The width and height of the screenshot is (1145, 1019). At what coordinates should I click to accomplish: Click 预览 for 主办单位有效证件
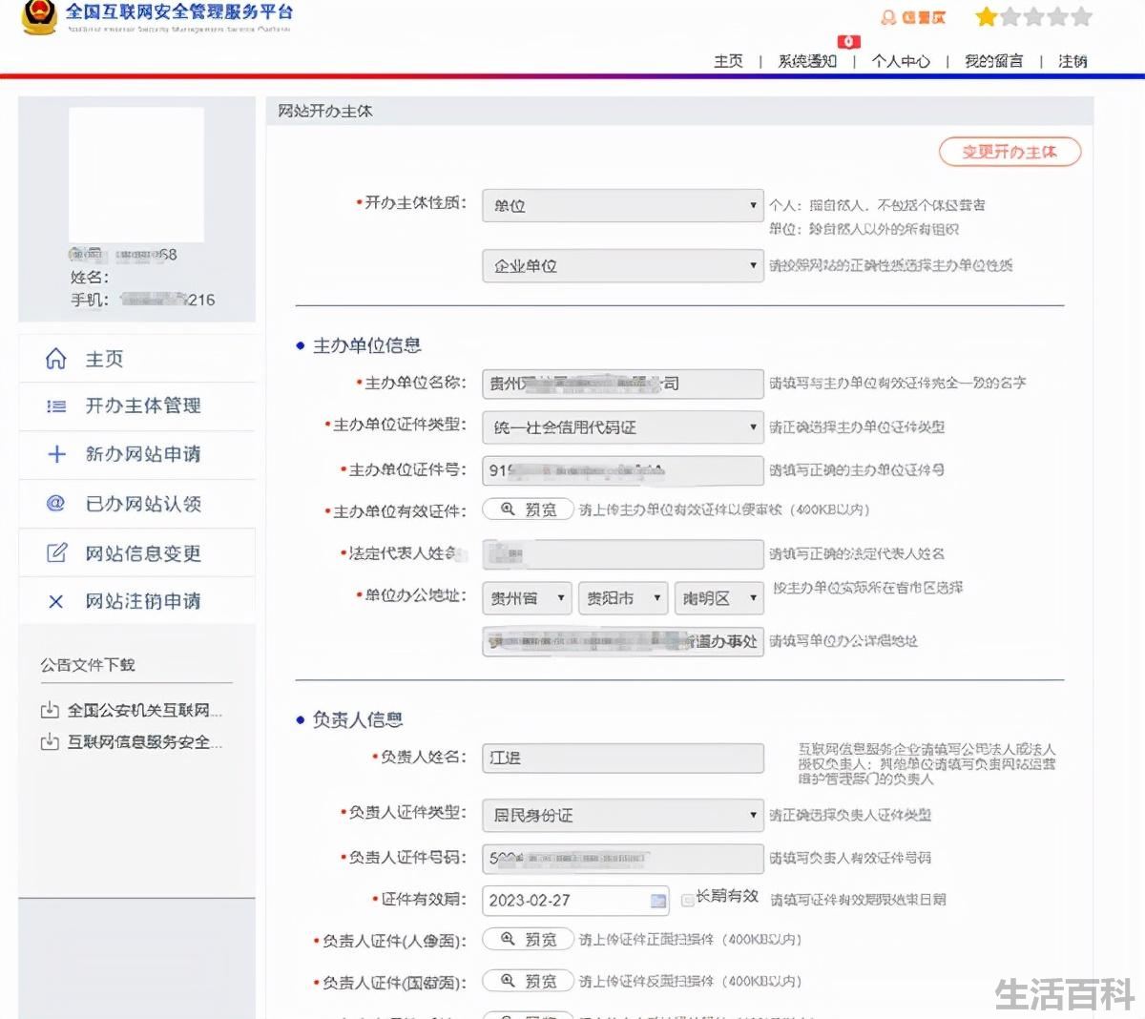[528, 510]
